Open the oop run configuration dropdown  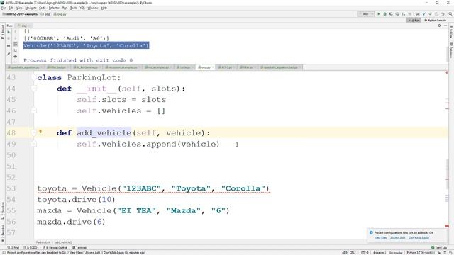[366, 14]
